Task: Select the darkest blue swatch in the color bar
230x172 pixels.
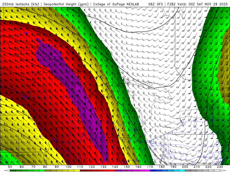Action: tap(153, 171)
